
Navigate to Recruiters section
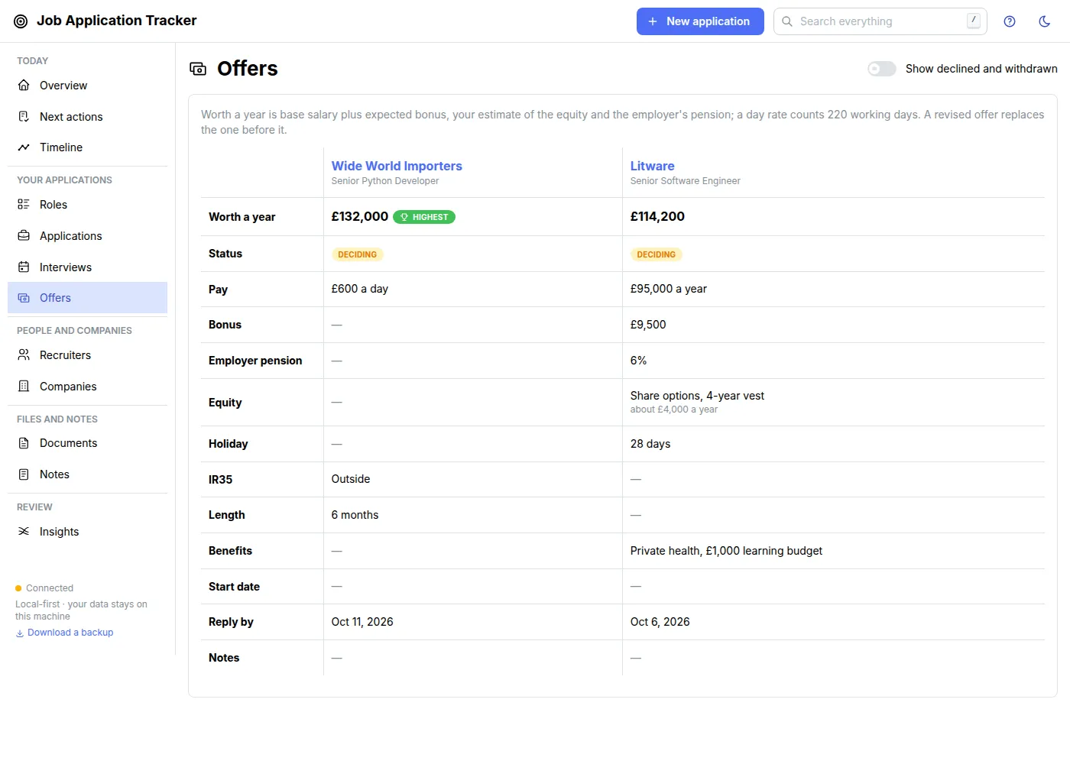tap(87, 355)
